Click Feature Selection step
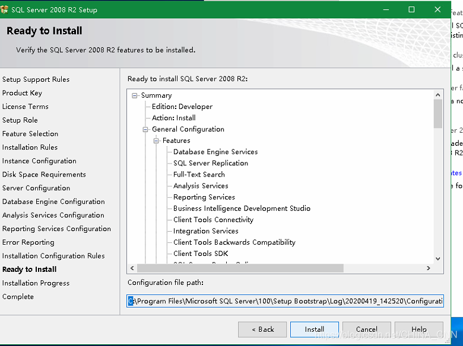The width and height of the screenshot is (463, 346). pyautogui.click(x=30, y=134)
